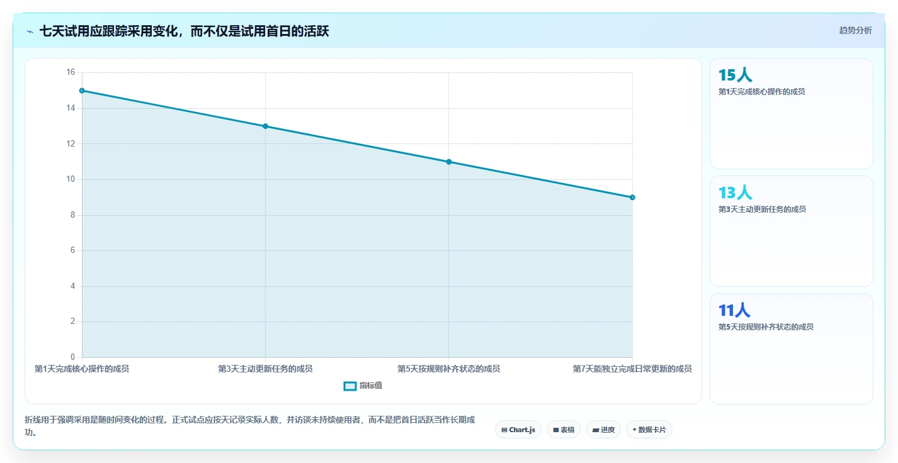Viewport: 898px width, 463px height.
Task: Click the trend line icon beside the title
Action: (30, 31)
